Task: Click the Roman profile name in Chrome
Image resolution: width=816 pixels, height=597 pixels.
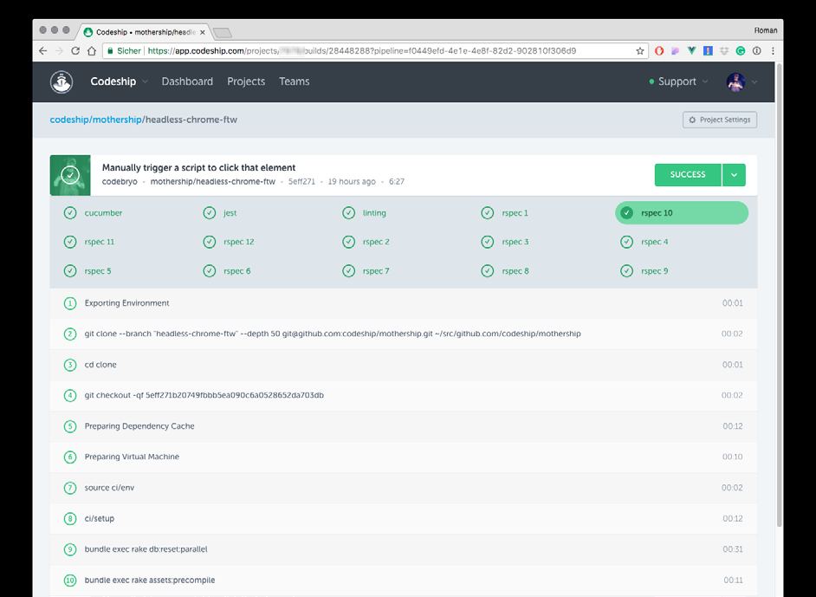Action: coord(766,30)
